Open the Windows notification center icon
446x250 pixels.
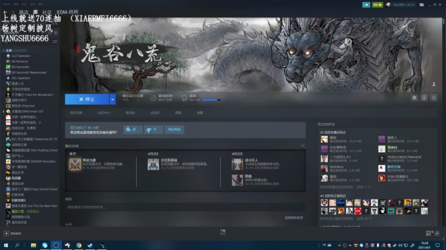coord(437,245)
